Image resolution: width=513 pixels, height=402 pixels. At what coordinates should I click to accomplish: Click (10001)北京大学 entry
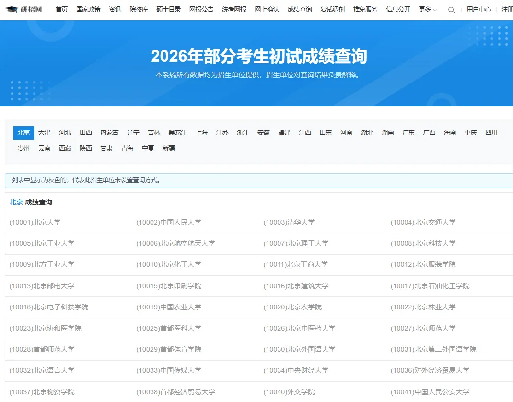(35, 222)
